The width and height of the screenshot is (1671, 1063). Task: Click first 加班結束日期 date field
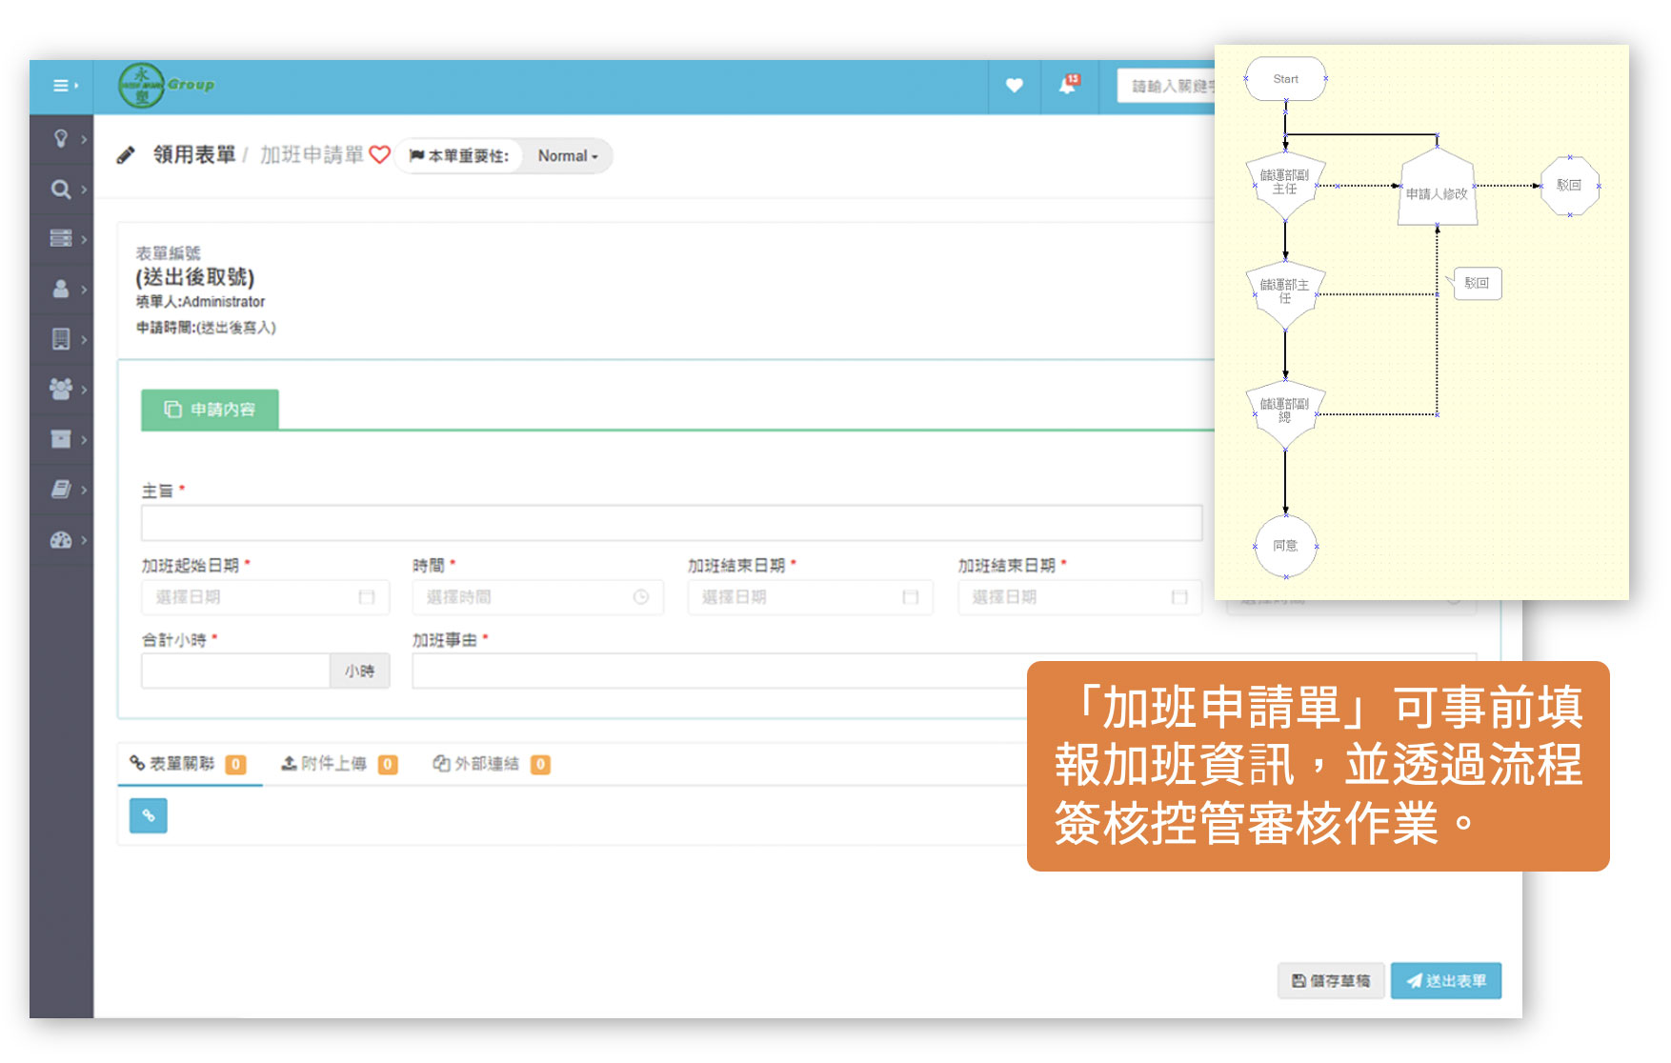810,597
